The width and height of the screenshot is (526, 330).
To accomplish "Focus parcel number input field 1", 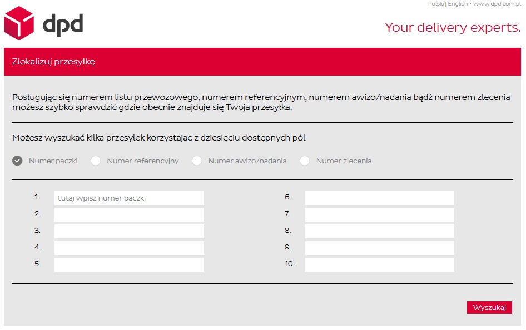I will coord(129,198).
